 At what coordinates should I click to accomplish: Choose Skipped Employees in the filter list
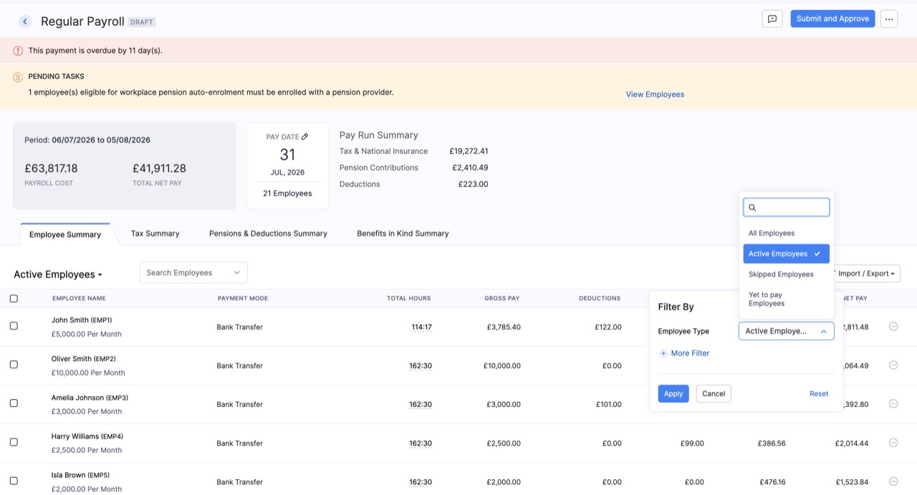tap(786, 274)
